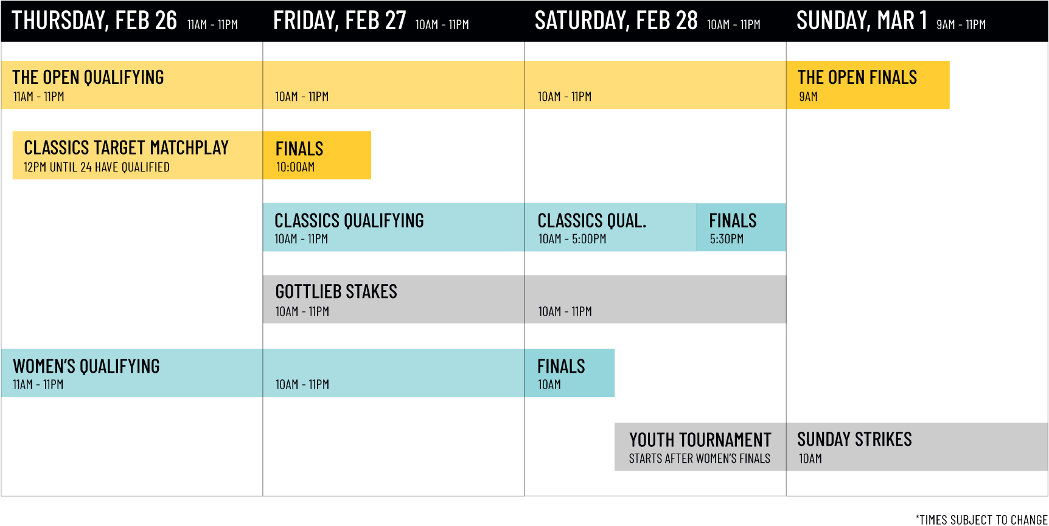Select the Thursday, Feb 26 column header
The image size is (1049, 526).
coord(125,21)
